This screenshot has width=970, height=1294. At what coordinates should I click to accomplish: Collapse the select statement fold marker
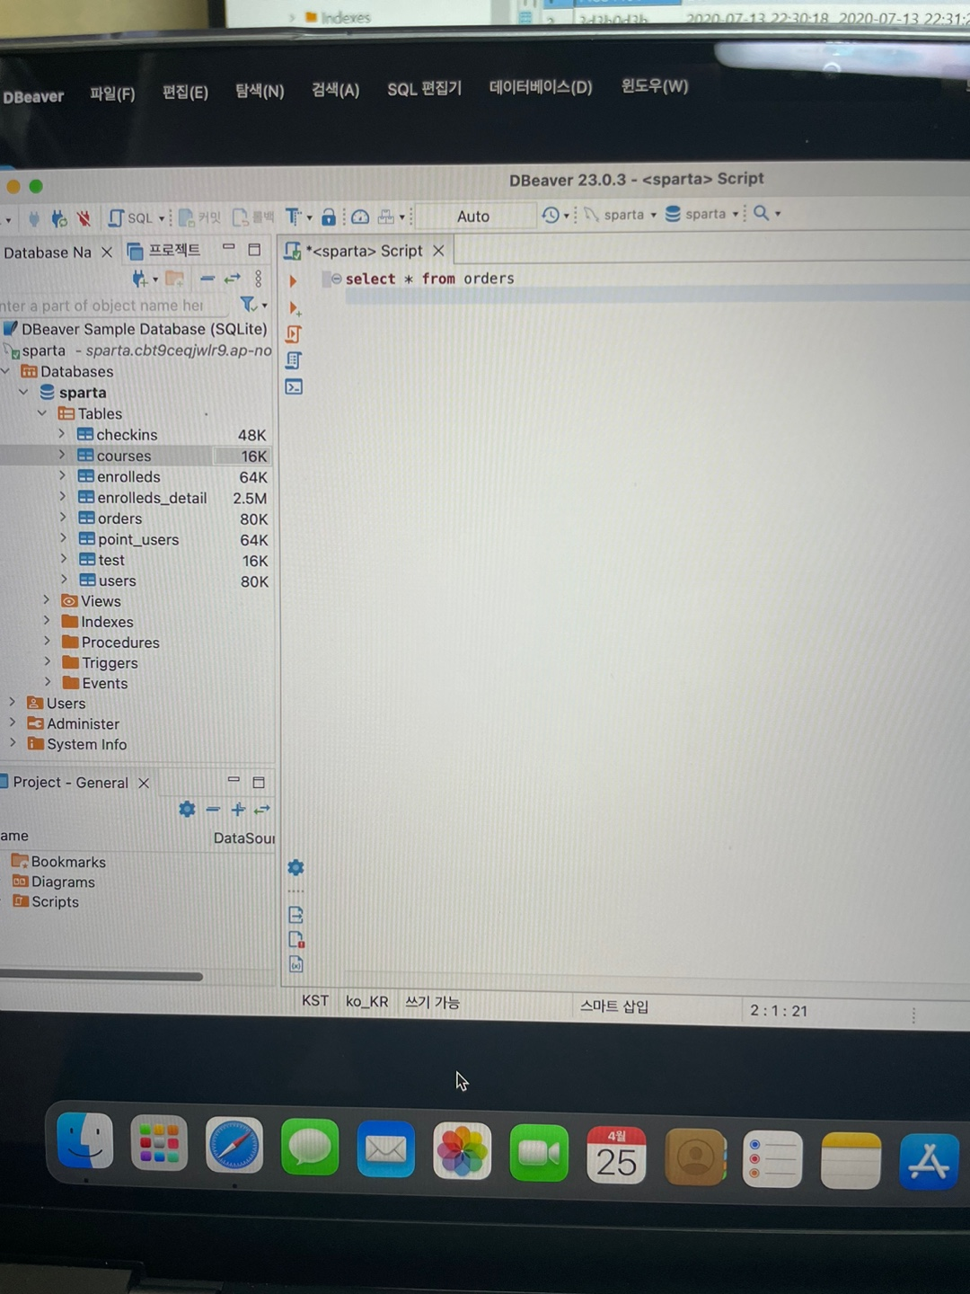tap(336, 279)
